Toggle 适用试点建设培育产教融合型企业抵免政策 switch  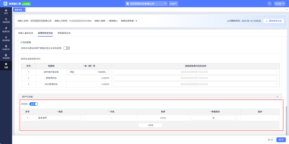click(x=67, y=48)
